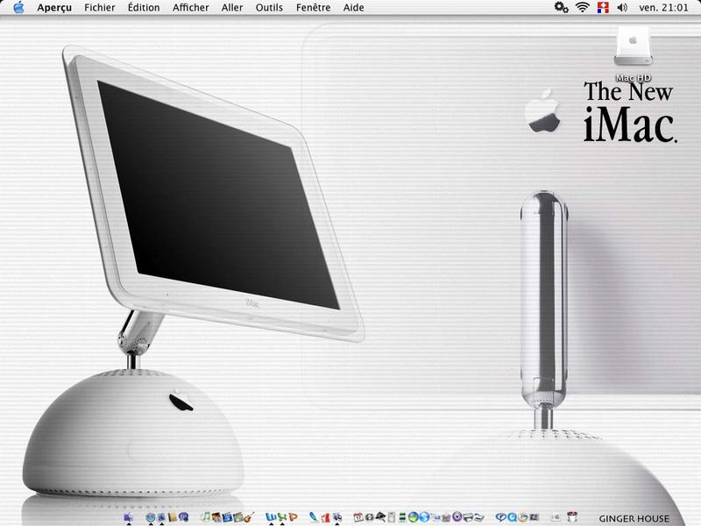This screenshot has height=526, width=701.
Task: Open the Trash in the Dock
Action: pyautogui.click(x=572, y=516)
